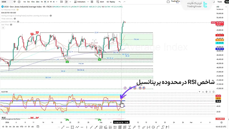This screenshot has height=129, width=229.
Task: Set date range to 3M
Action: (14, 127)
